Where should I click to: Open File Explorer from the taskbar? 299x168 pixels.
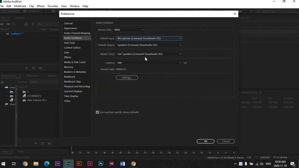[36, 164]
